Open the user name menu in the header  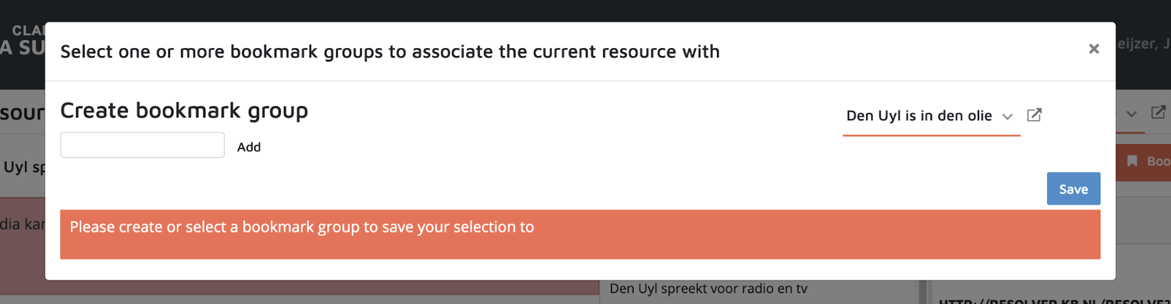1143,44
